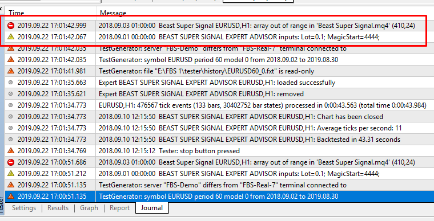Select the 17:00:51.686 timestamp cell
This screenshot has width=434, height=221.
[52, 162]
